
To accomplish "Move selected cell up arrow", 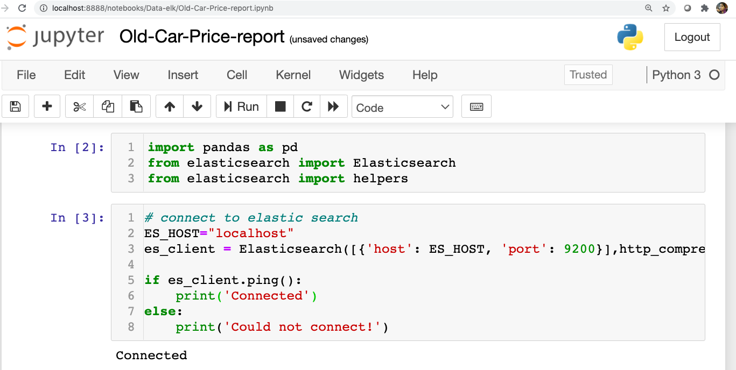I will pos(170,106).
